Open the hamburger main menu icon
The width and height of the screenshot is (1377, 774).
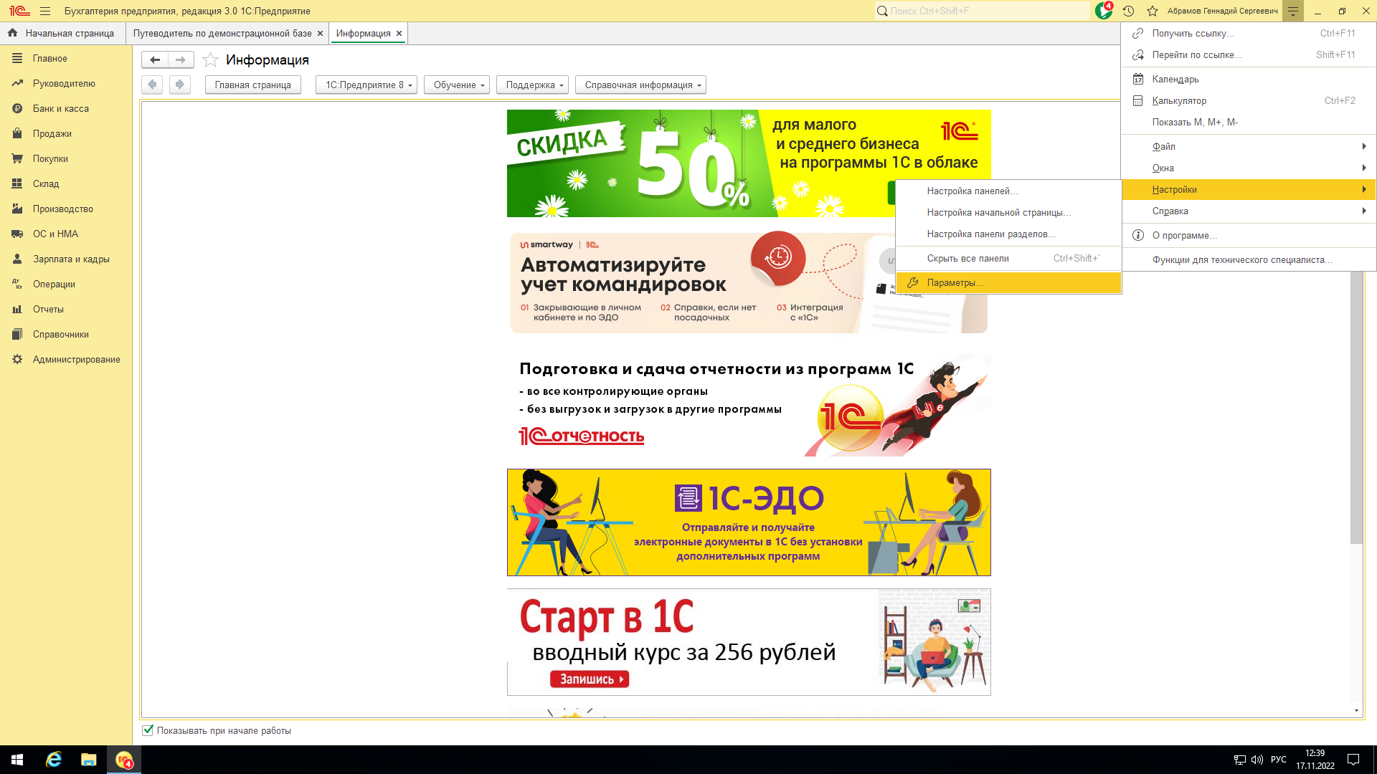coord(45,11)
